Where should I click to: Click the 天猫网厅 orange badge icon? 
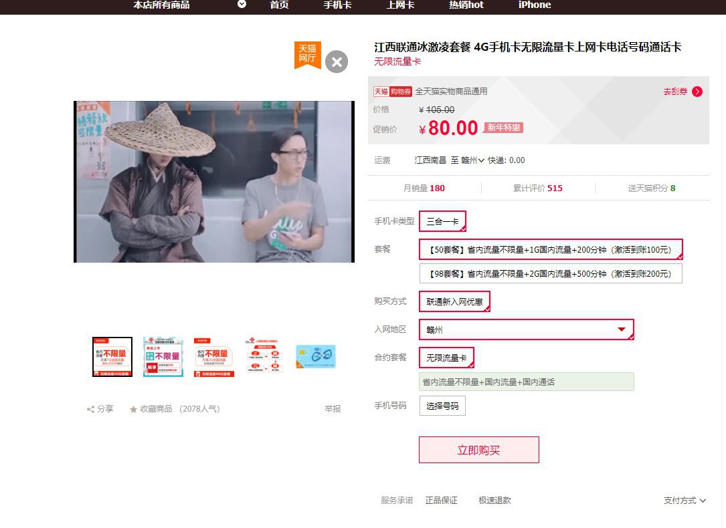308,55
